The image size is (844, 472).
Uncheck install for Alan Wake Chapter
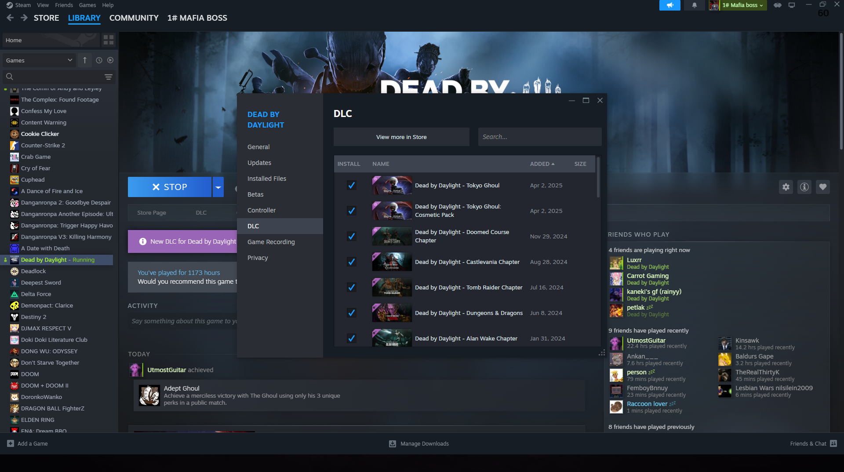[x=351, y=338]
